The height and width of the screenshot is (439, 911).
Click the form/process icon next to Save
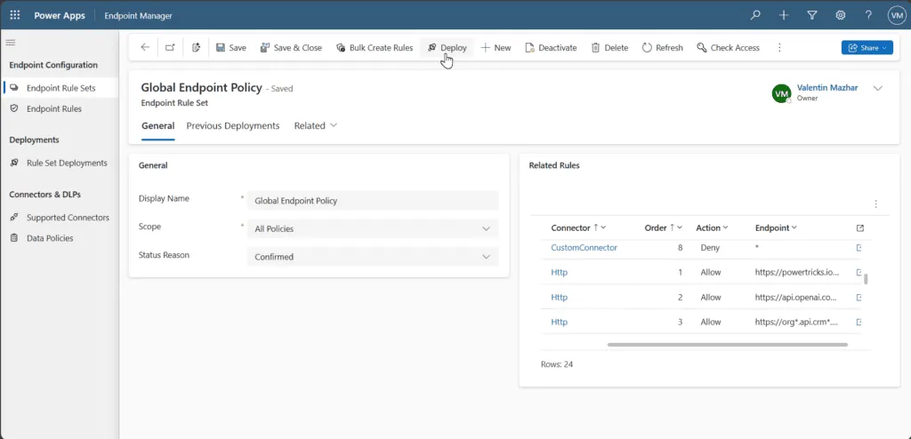click(197, 48)
